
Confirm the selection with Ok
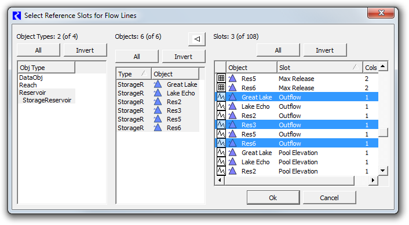[x=273, y=198]
